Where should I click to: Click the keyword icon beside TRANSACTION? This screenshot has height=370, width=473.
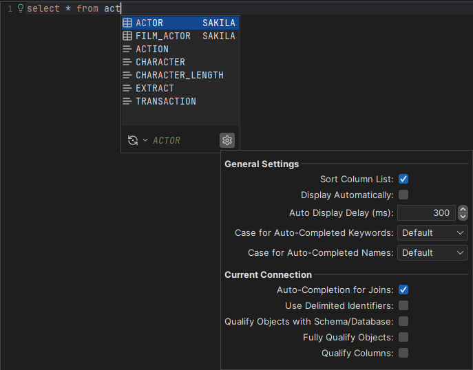[127, 101]
